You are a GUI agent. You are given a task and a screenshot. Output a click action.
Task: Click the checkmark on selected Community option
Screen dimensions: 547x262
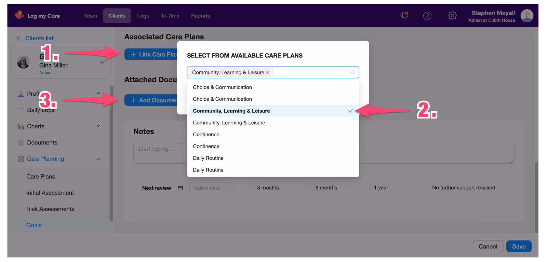350,111
